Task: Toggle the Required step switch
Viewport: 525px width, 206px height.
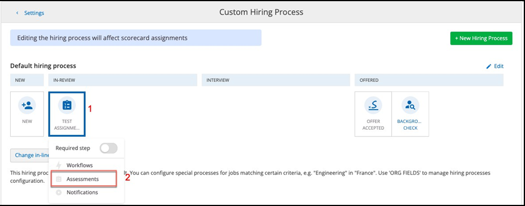Action: [x=108, y=148]
